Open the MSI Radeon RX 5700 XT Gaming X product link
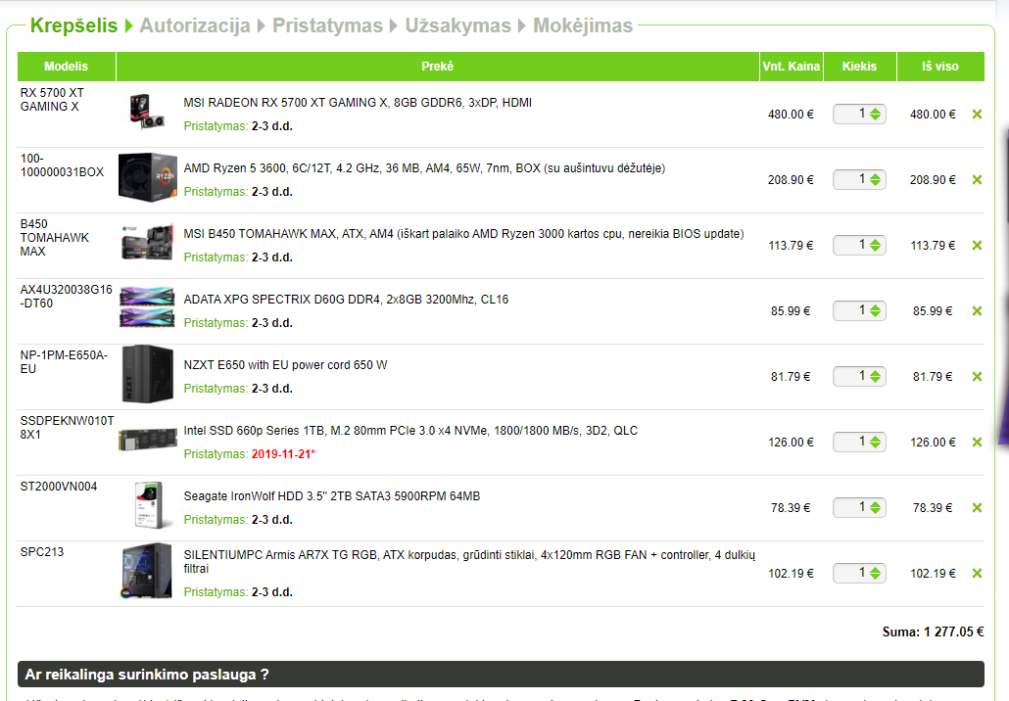Viewport: 1009px width, 701px height. click(358, 103)
